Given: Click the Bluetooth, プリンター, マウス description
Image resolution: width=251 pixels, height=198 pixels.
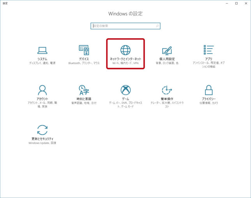Looking at the screenshot, I should click(x=84, y=63).
